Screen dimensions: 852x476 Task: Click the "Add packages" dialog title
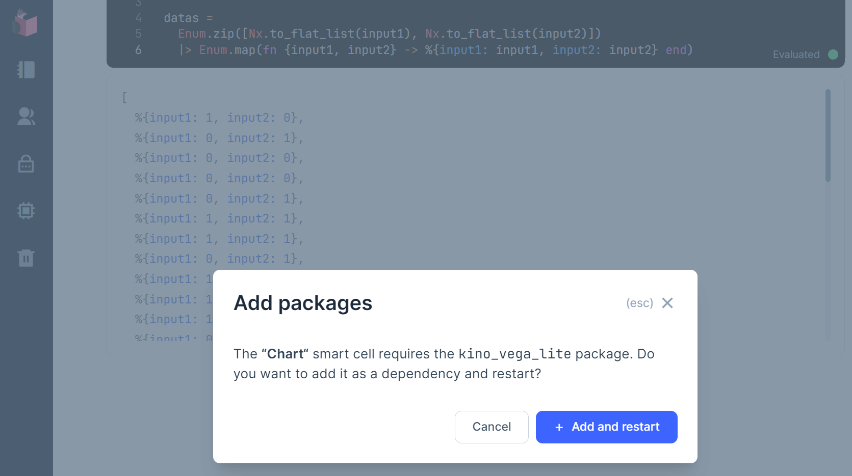point(303,303)
